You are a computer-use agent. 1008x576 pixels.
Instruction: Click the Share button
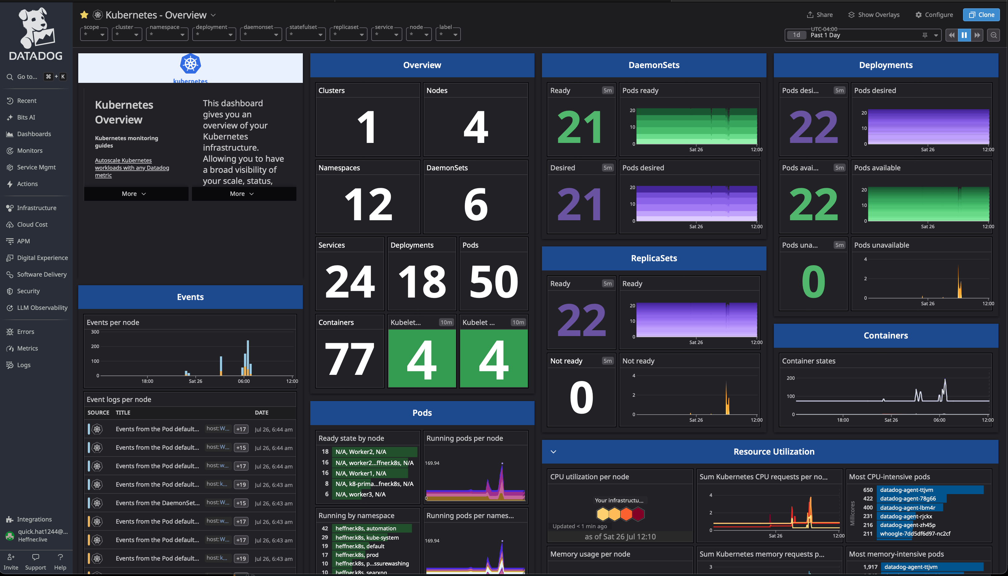coord(820,15)
